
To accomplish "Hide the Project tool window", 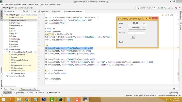I will [x=35, y=11].
